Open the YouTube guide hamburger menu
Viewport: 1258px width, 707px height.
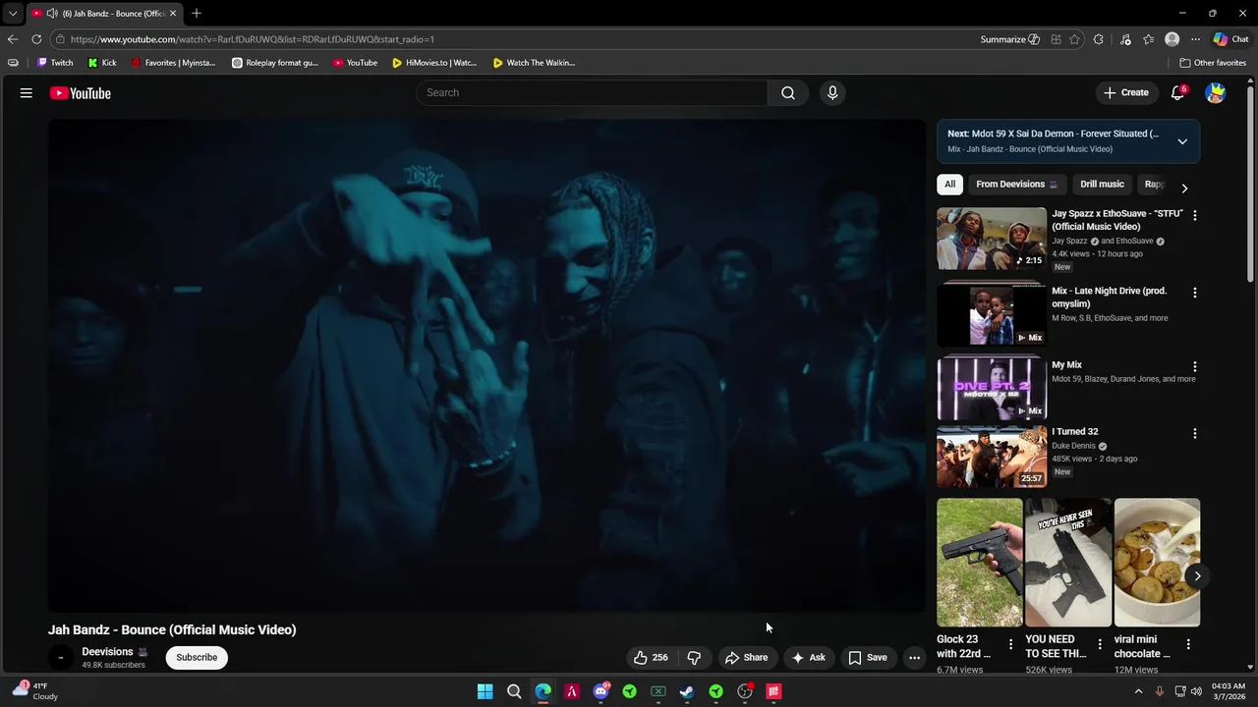coord(27,93)
